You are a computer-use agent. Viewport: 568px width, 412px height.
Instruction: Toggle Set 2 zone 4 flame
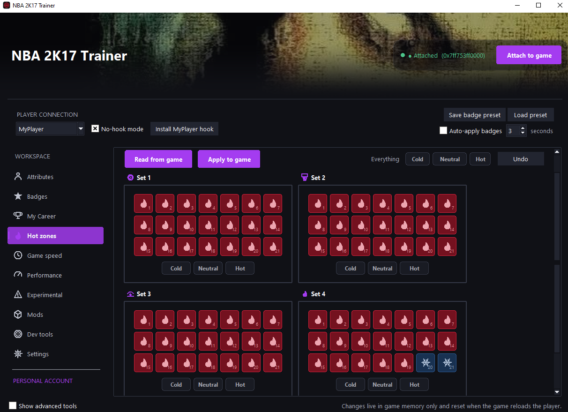point(382,203)
